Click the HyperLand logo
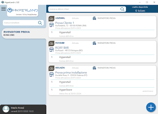 point(23,10)
